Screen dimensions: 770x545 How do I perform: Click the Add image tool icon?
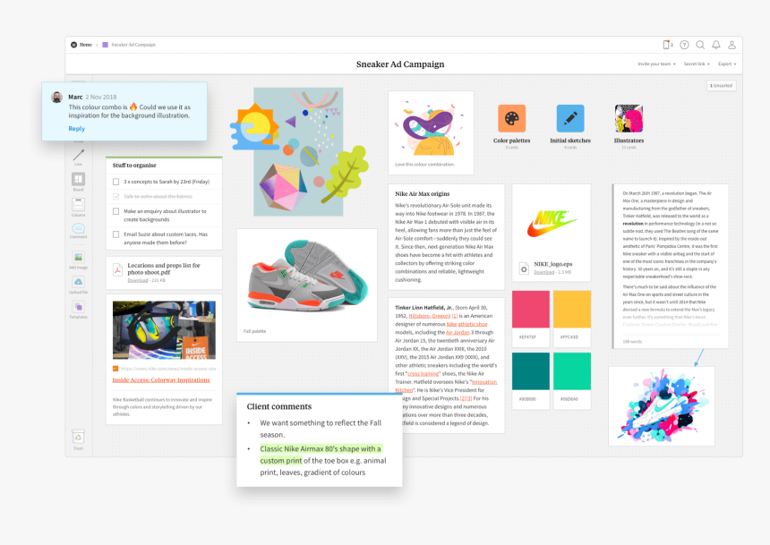79,257
